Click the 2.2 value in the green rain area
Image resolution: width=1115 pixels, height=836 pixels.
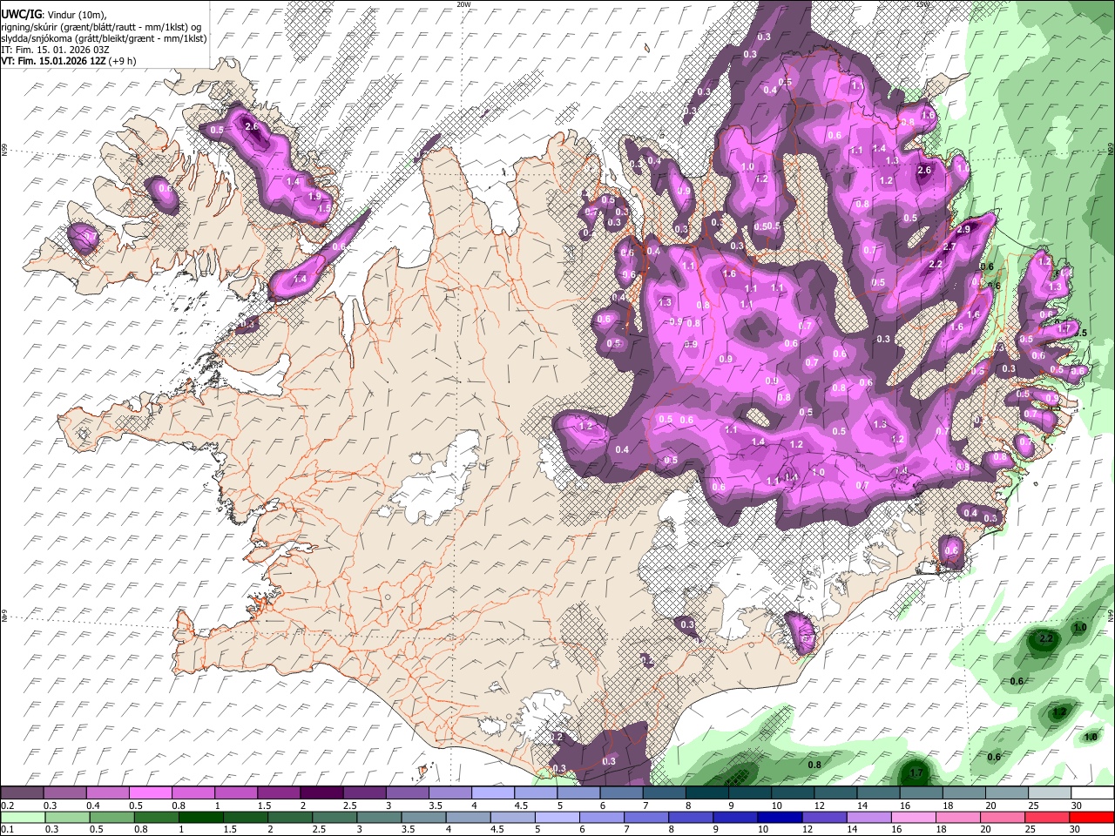(1047, 640)
